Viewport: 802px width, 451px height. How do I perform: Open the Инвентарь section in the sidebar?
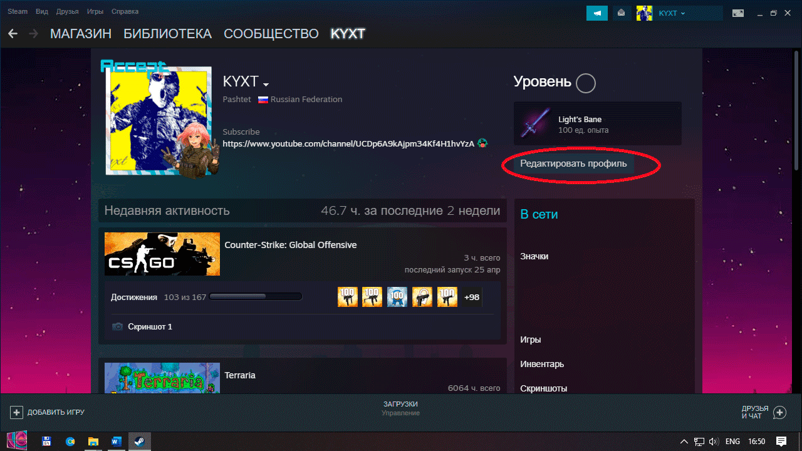coord(541,364)
